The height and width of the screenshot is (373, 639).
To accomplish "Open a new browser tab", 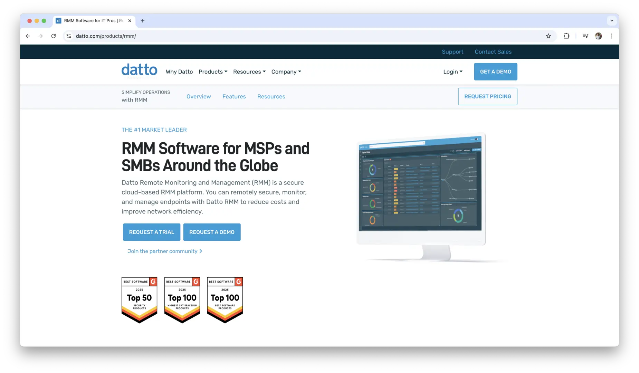I will [142, 21].
